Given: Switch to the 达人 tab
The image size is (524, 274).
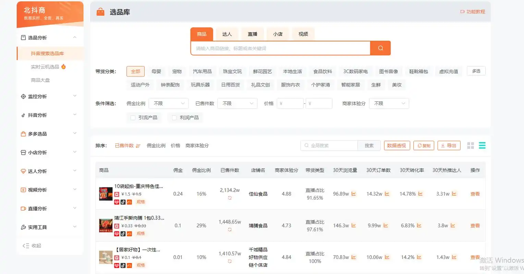Looking at the screenshot, I should tap(227, 34).
